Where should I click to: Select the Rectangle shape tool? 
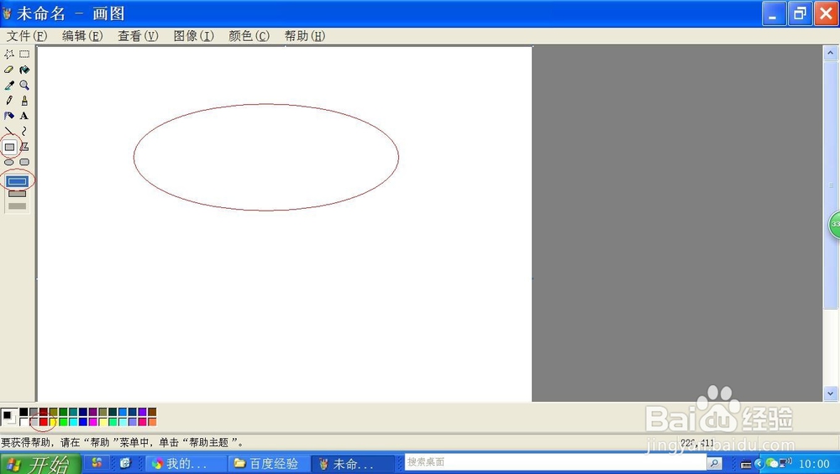point(9,147)
